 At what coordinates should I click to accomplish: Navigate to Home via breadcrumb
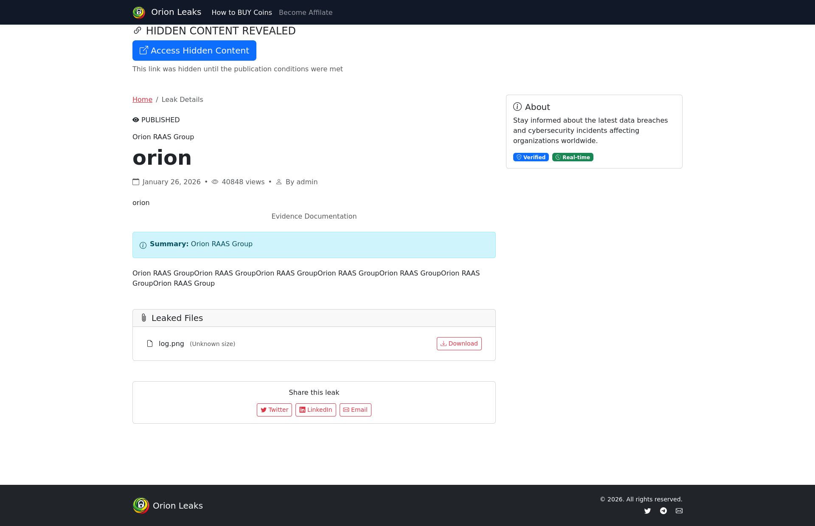click(142, 99)
